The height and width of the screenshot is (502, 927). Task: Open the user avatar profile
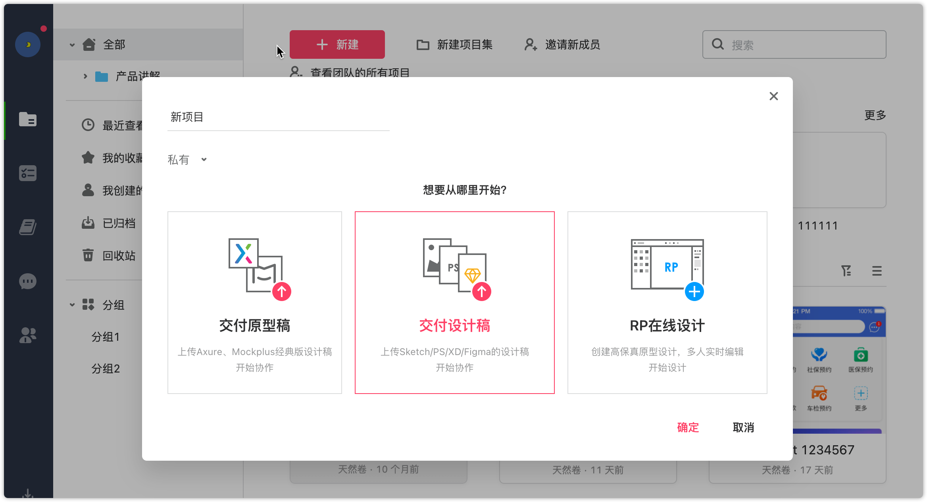click(28, 44)
